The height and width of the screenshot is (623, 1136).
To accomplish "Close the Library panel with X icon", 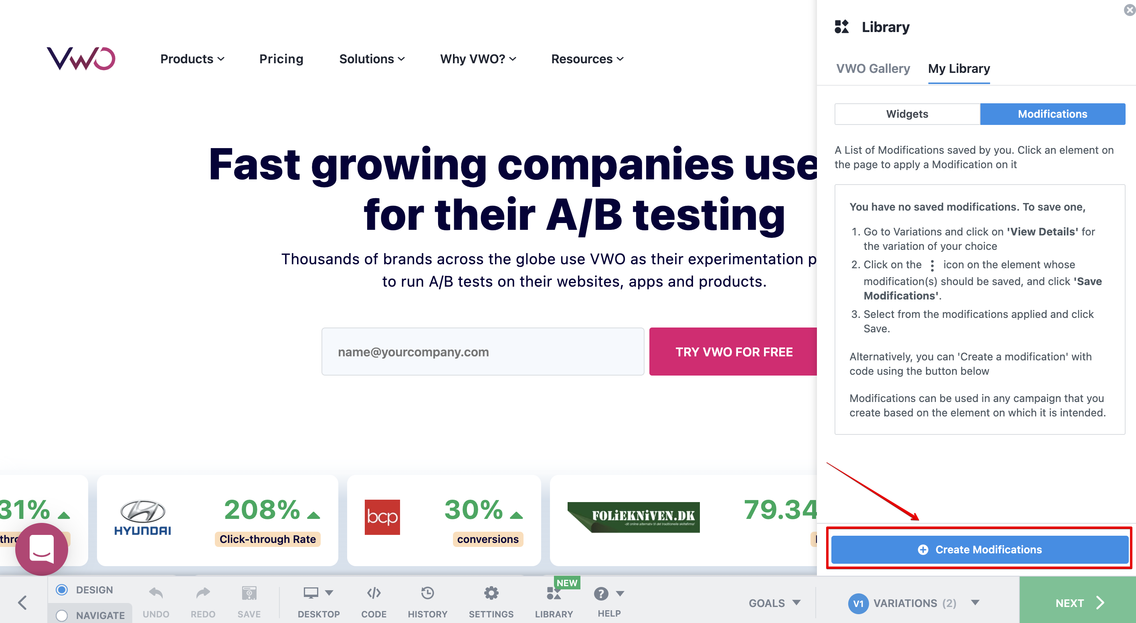I will pos(1129,10).
